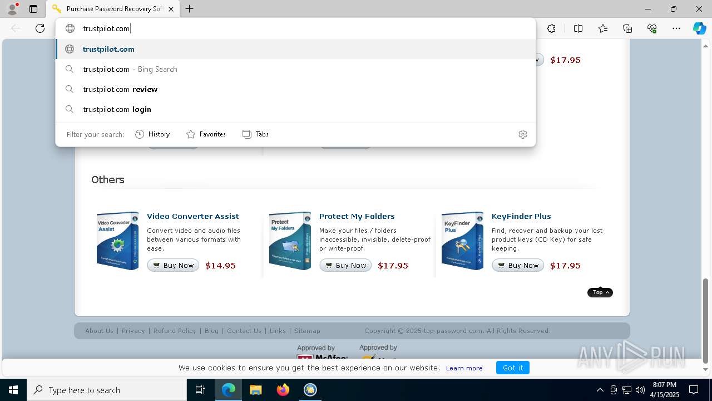Image resolution: width=712 pixels, height=401 pixels.
Task: Close the Purchase Password Recovery tab
Action: [x=171, y=9]
